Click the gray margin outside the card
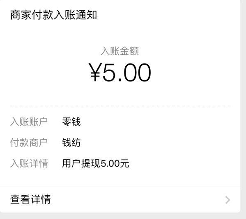246x219 pixels. (243, 110)
